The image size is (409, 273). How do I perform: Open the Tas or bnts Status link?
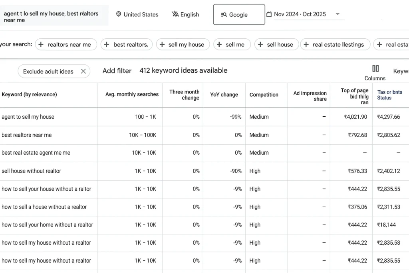[x=390, y=95]
